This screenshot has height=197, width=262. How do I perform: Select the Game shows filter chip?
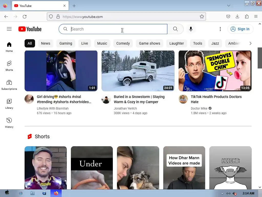(149, 43)
